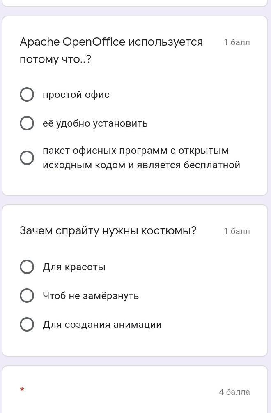
Task: Click the '4 балла' points label
Action: [x=234, y=392]
